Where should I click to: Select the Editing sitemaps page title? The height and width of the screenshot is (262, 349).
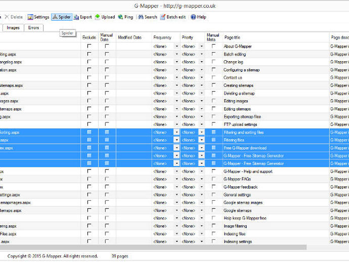pyautogui.click(x=237, y=109)
